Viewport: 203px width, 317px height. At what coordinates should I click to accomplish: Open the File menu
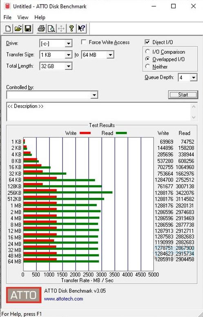[x=7, y=17]
